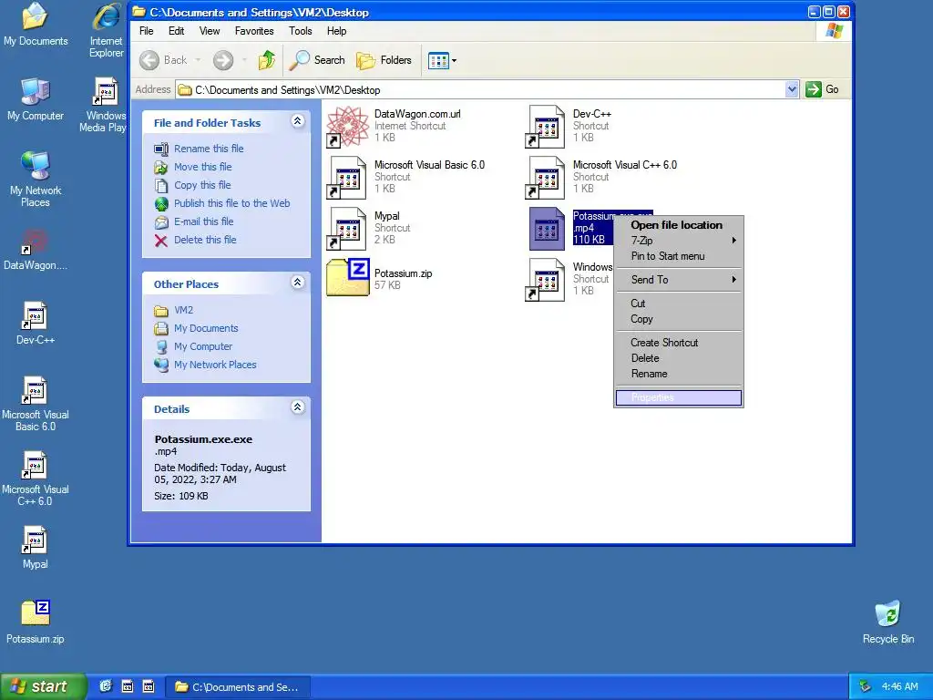933x700 pixels.
Task: Click Internet Explorer quick launch icon
Action: pyautogui.click(x=106, y=686)
